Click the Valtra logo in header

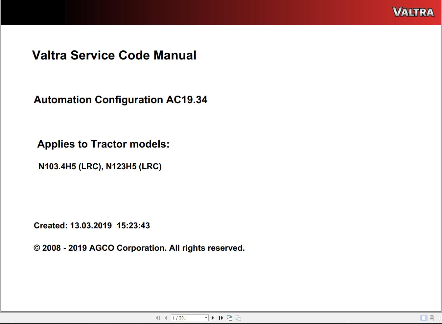(x=413, y=12)
